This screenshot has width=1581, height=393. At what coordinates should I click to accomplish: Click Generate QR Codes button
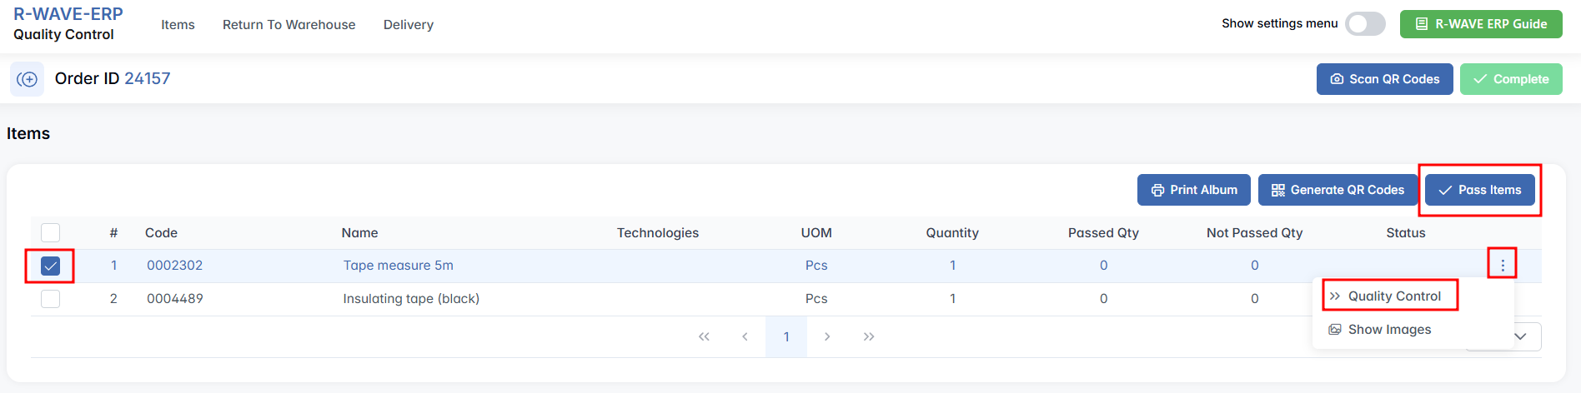1338,190
